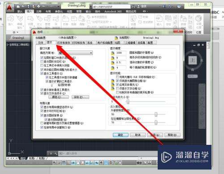Open the Files tab in Options dialog
Screen dimensions: 224x174
41,43
